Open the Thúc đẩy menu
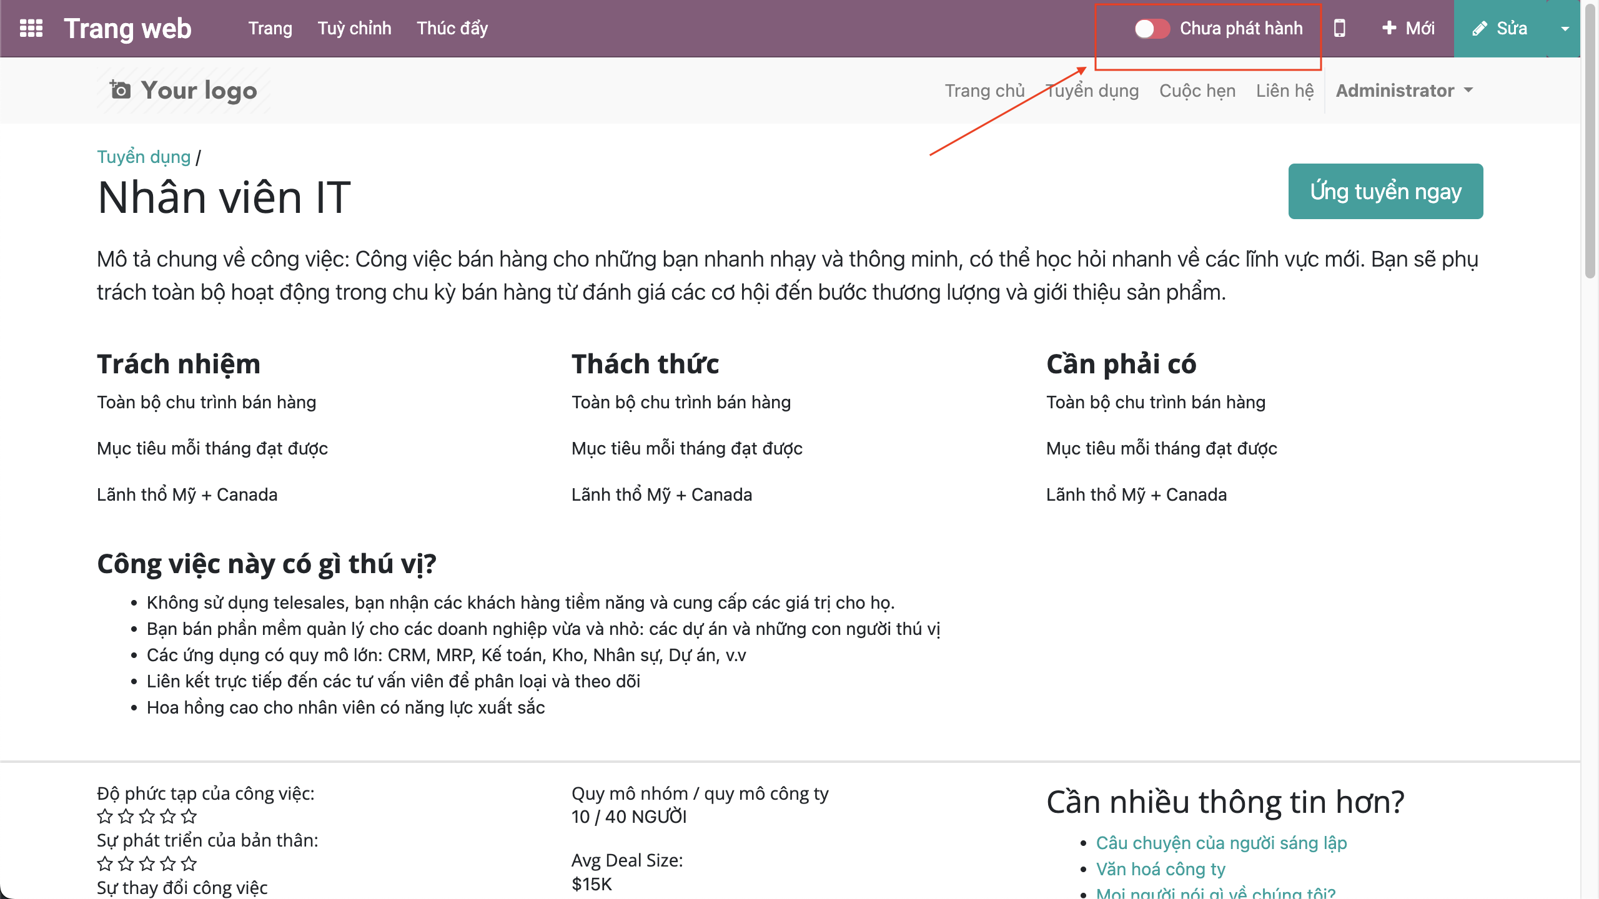The height and width of the screenshot is (899, 1599). tap(452, 28)
